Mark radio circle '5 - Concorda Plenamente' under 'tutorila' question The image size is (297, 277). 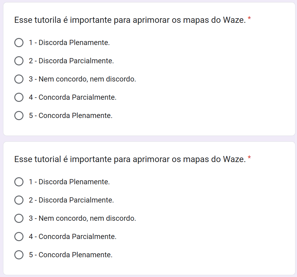[x=19, y=116]
